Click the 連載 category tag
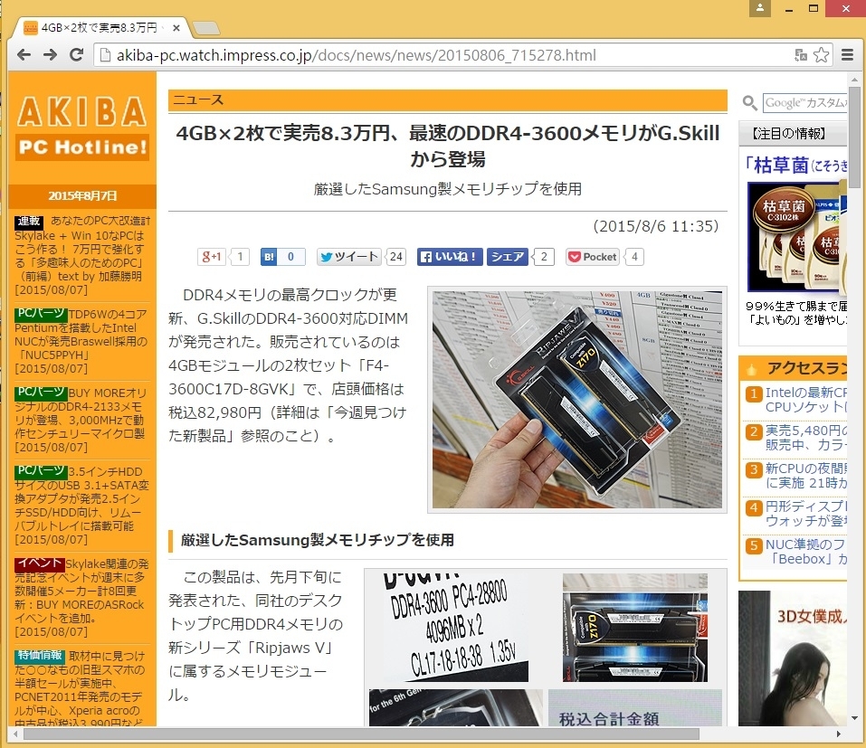866x748 pixels. point(29,222)
